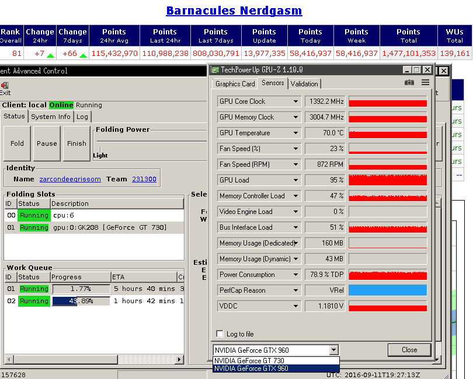Click the Finish button

pos(76,143)
